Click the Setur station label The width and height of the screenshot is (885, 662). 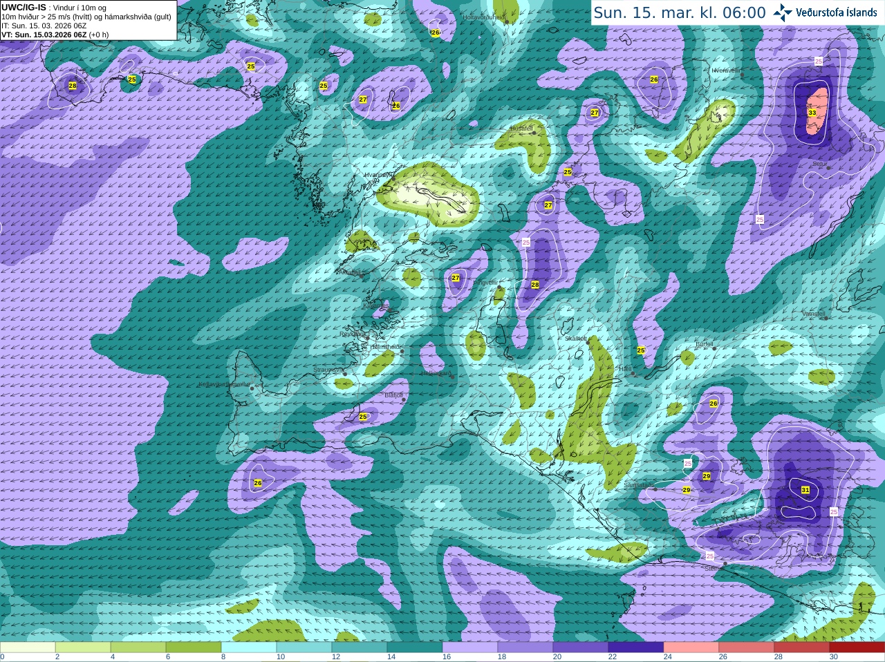[x=819, y=164]
